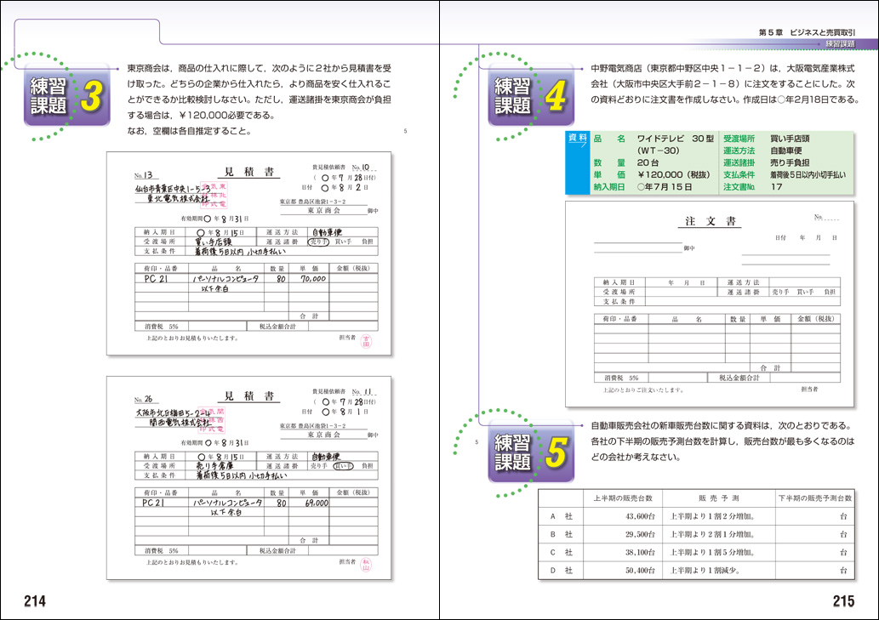The height and width of the screenshot is (620, 879).
Task: Click the 関西電気株式会社 red company seal
Action: coord(213,420)
